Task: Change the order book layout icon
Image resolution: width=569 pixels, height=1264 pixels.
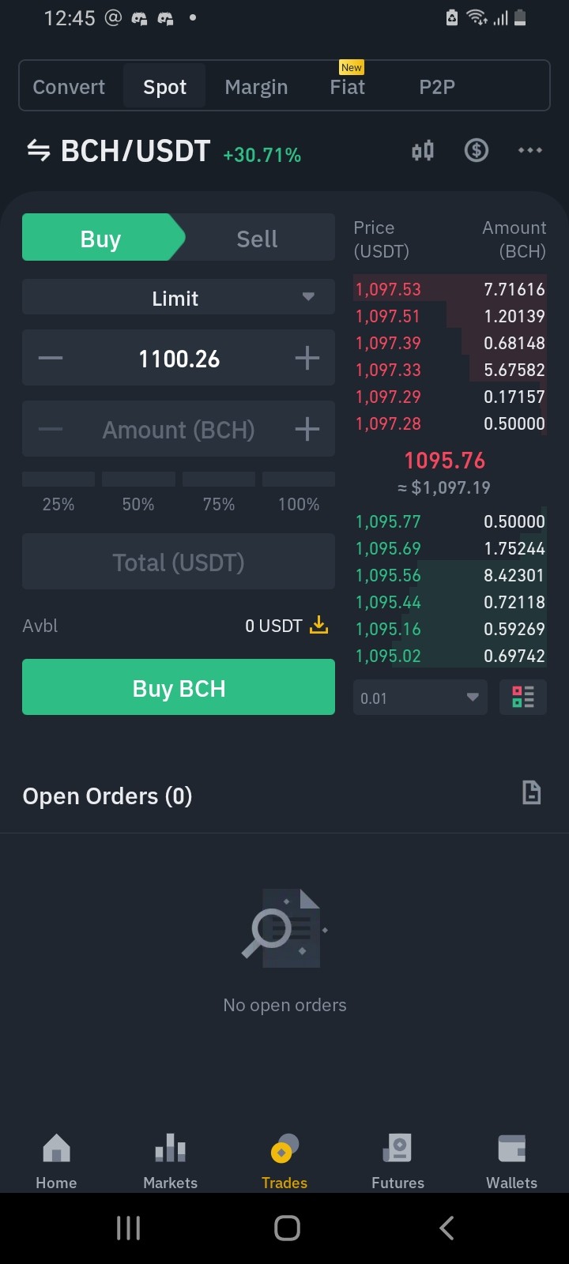Action: 523,698
